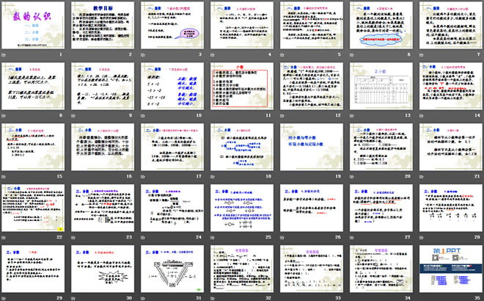Select the slide 29 thumbnail
484x301 pixels.
[x=33, y=269]
